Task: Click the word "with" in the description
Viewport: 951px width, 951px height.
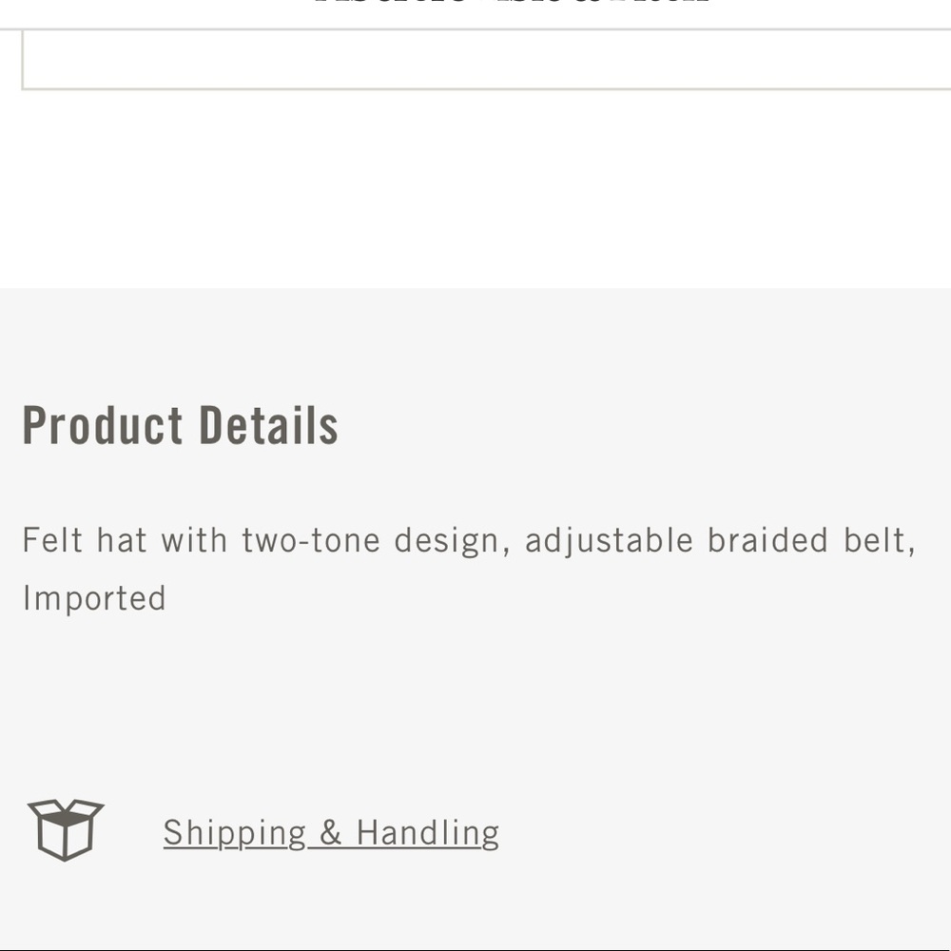Action: pos(194,540)
